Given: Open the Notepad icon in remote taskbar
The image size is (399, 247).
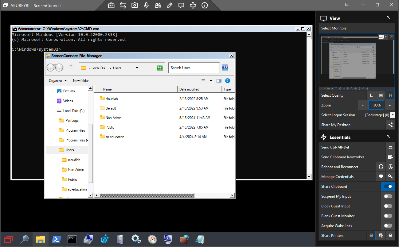Looking at the screenshot, I should 200,239.
